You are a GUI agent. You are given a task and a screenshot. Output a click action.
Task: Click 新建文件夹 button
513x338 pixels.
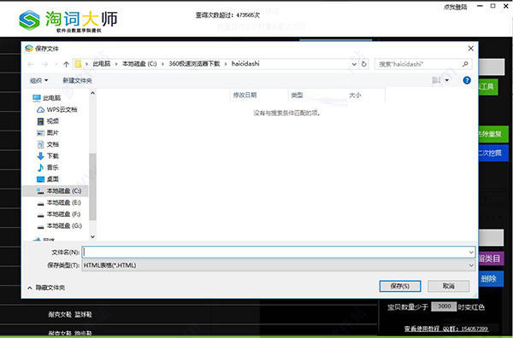tap(77, 80)
